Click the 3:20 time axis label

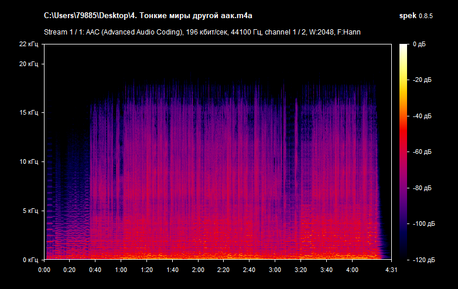point(301,270)
